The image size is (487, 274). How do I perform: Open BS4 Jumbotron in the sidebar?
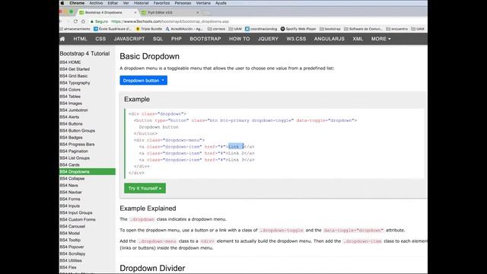tap(74, 110)
